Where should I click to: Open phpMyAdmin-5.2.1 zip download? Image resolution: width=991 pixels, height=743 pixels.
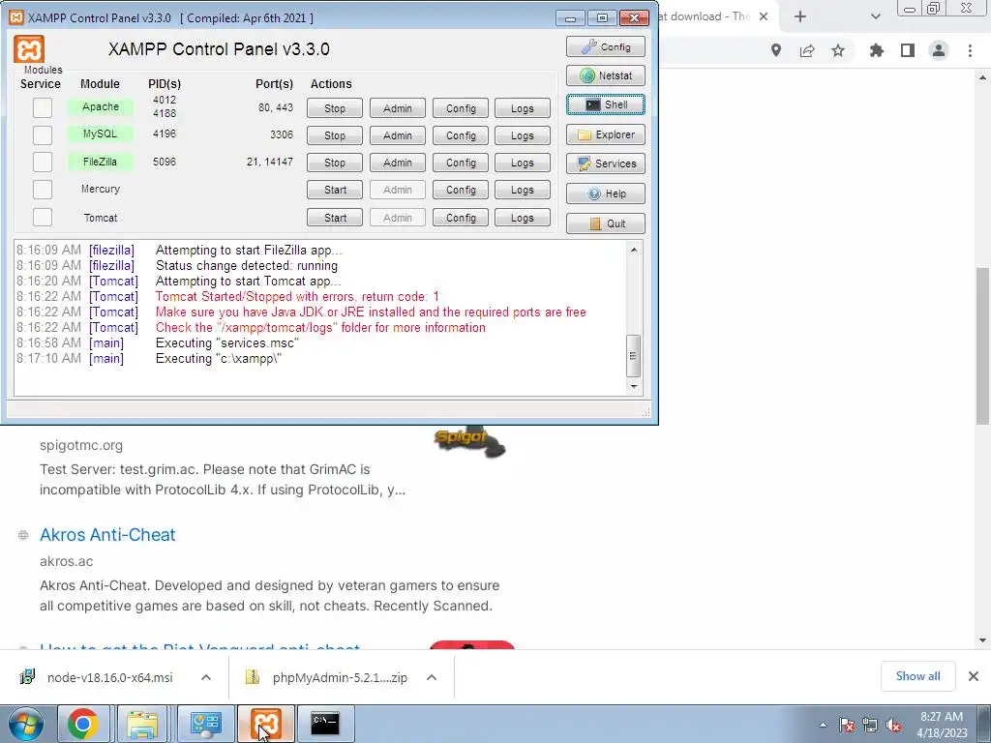tap(340, 677)
